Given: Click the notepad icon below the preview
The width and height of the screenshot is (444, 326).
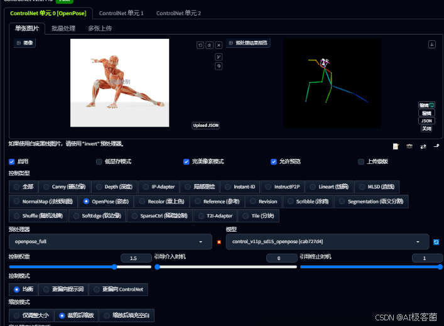Looking at the screenshot, I should [396, 146].
